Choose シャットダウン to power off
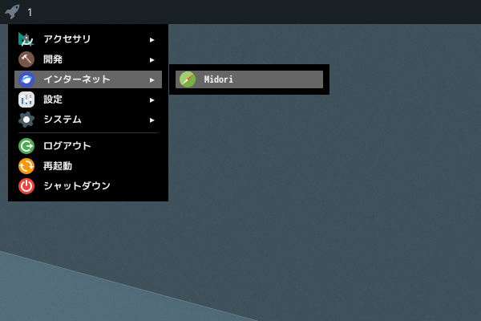 pyautogui.click(x=88, y=186)
